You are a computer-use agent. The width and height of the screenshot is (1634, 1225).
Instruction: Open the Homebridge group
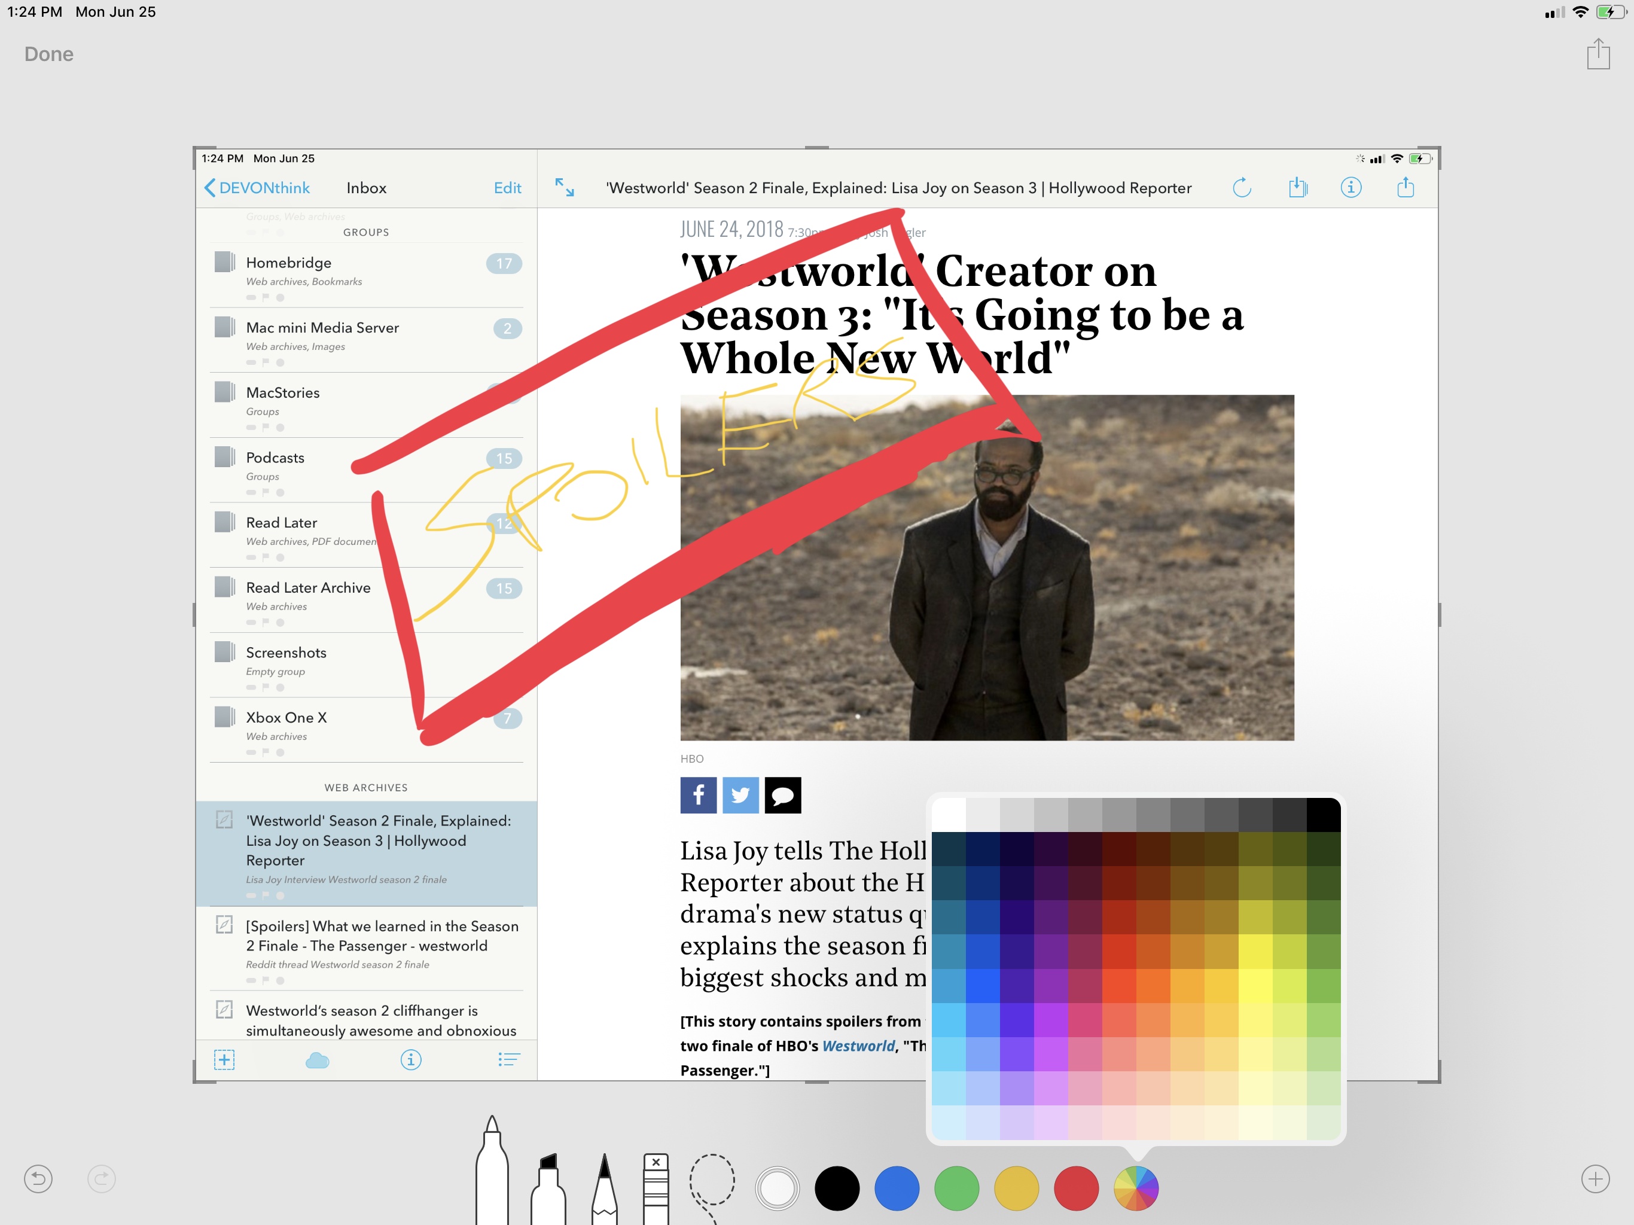(367, 276)
